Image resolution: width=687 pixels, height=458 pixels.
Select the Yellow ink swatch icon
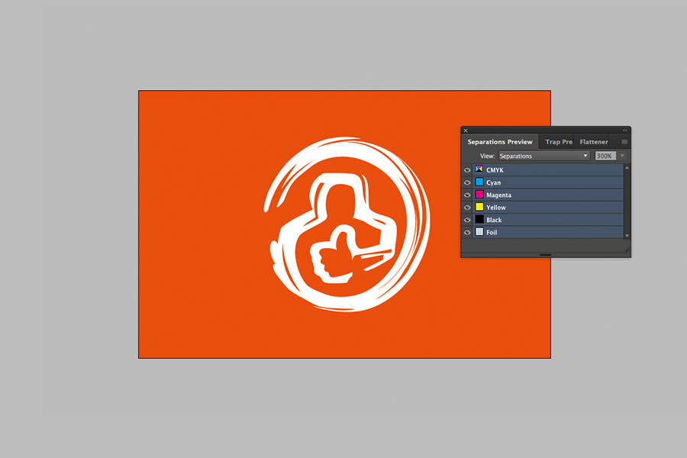click(479, 207)
